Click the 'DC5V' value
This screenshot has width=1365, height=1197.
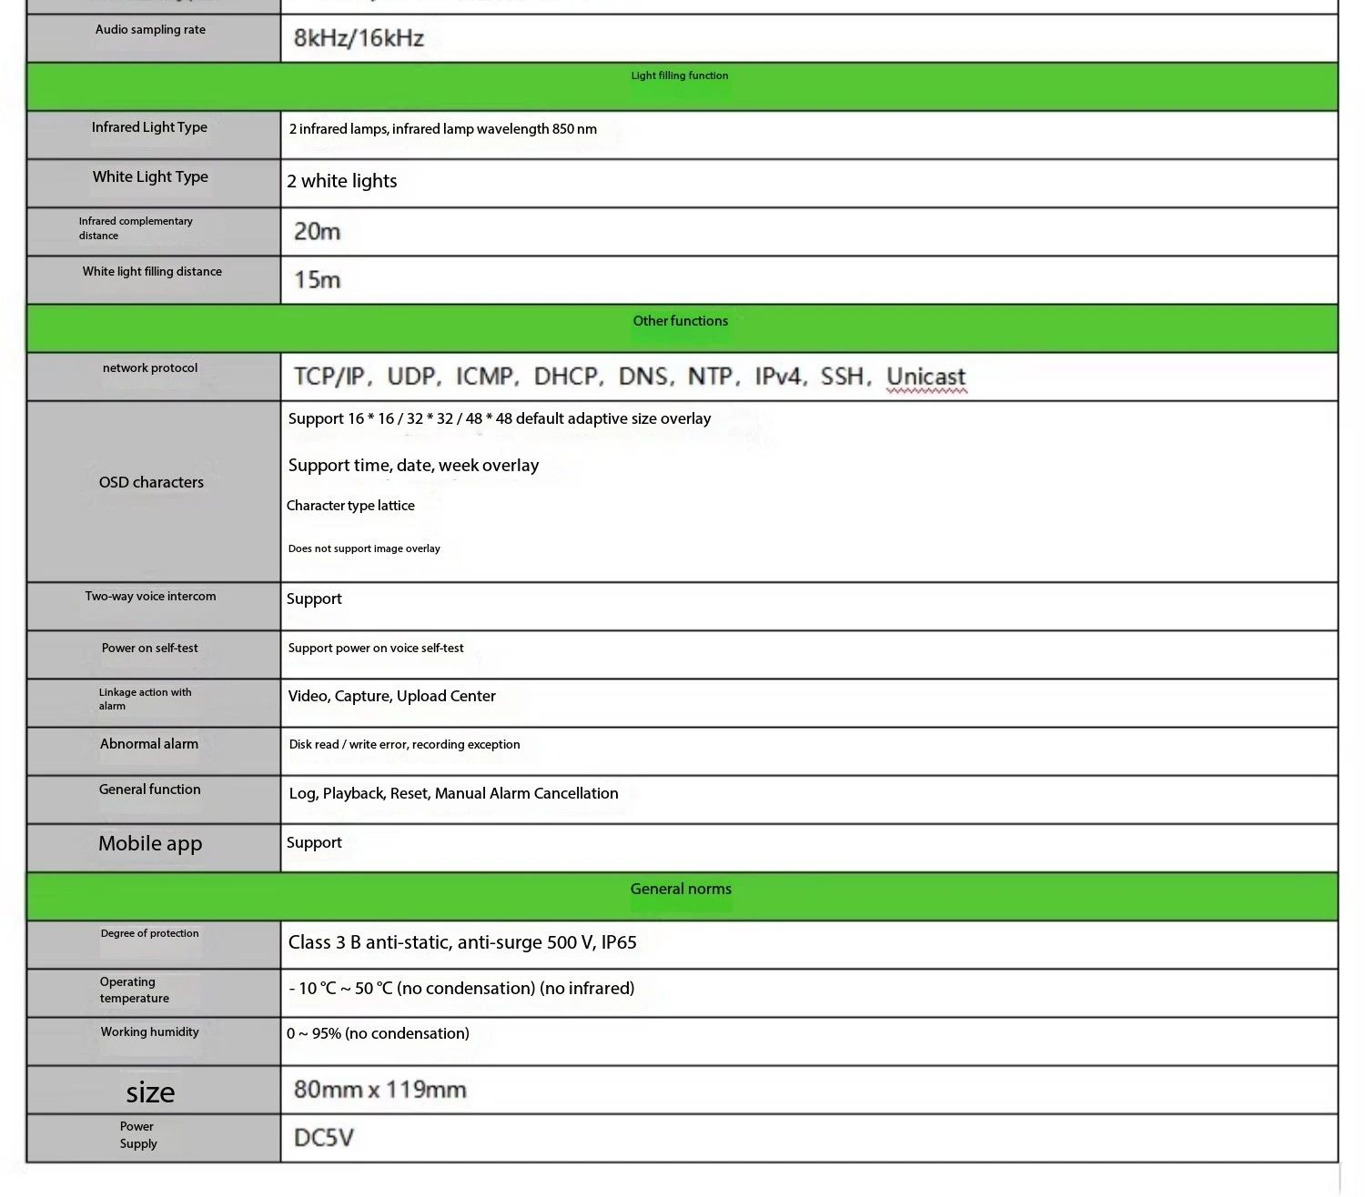point(323,1138)
